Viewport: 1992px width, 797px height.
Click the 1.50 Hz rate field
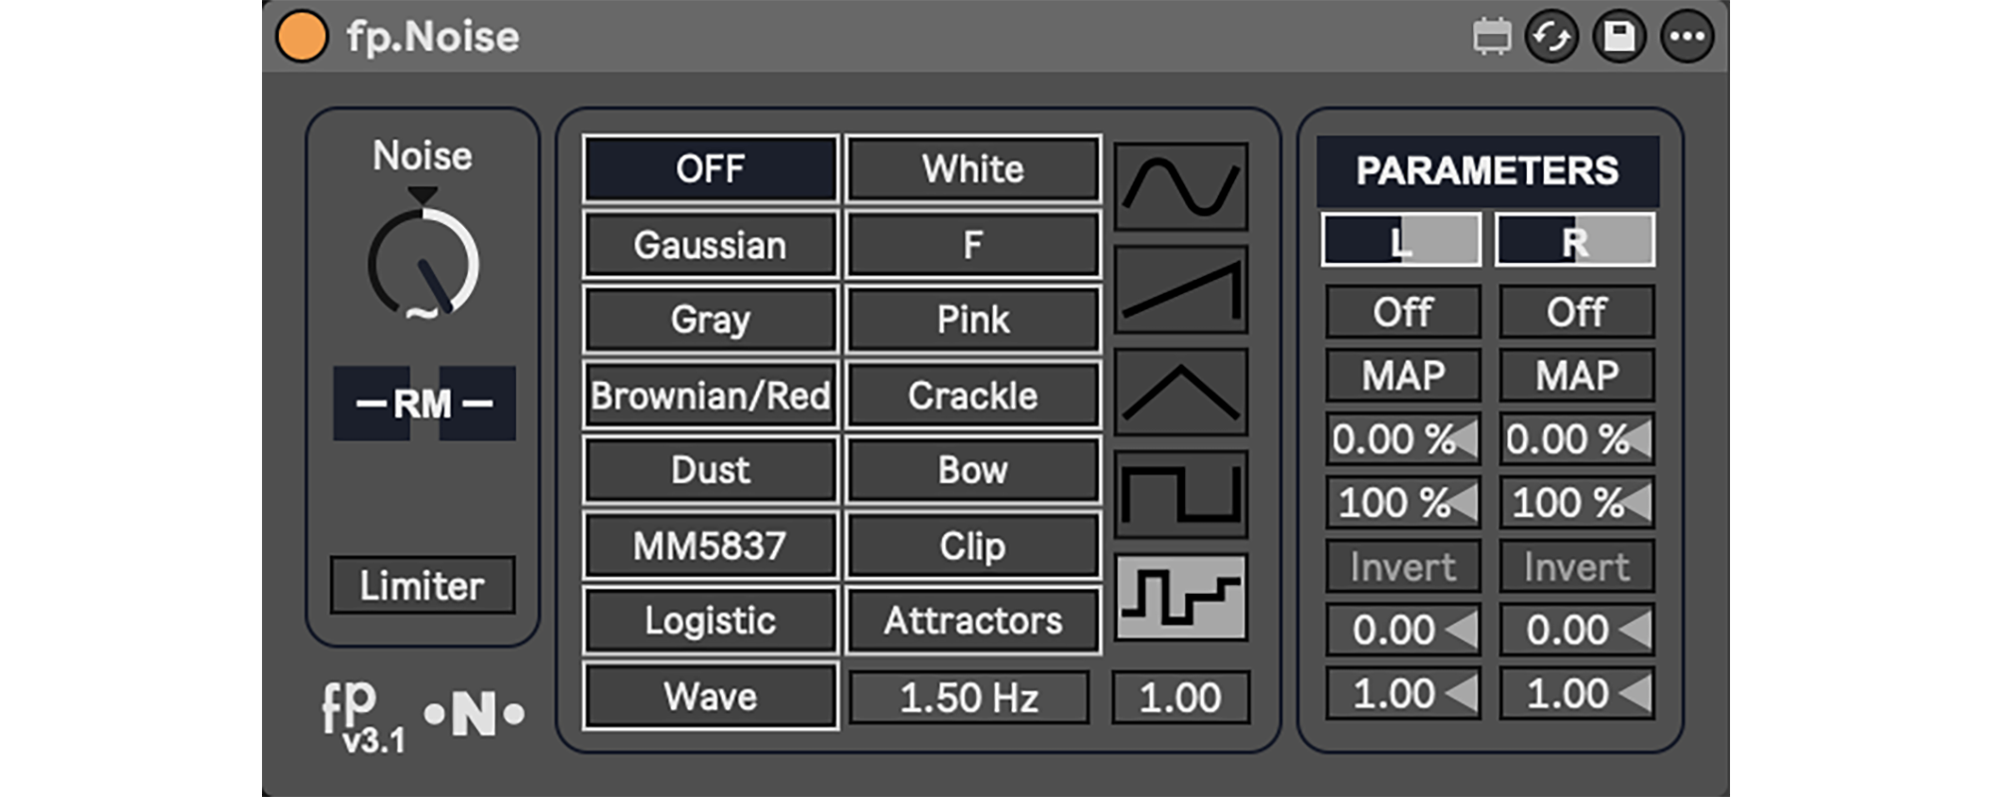pos(968,697)
